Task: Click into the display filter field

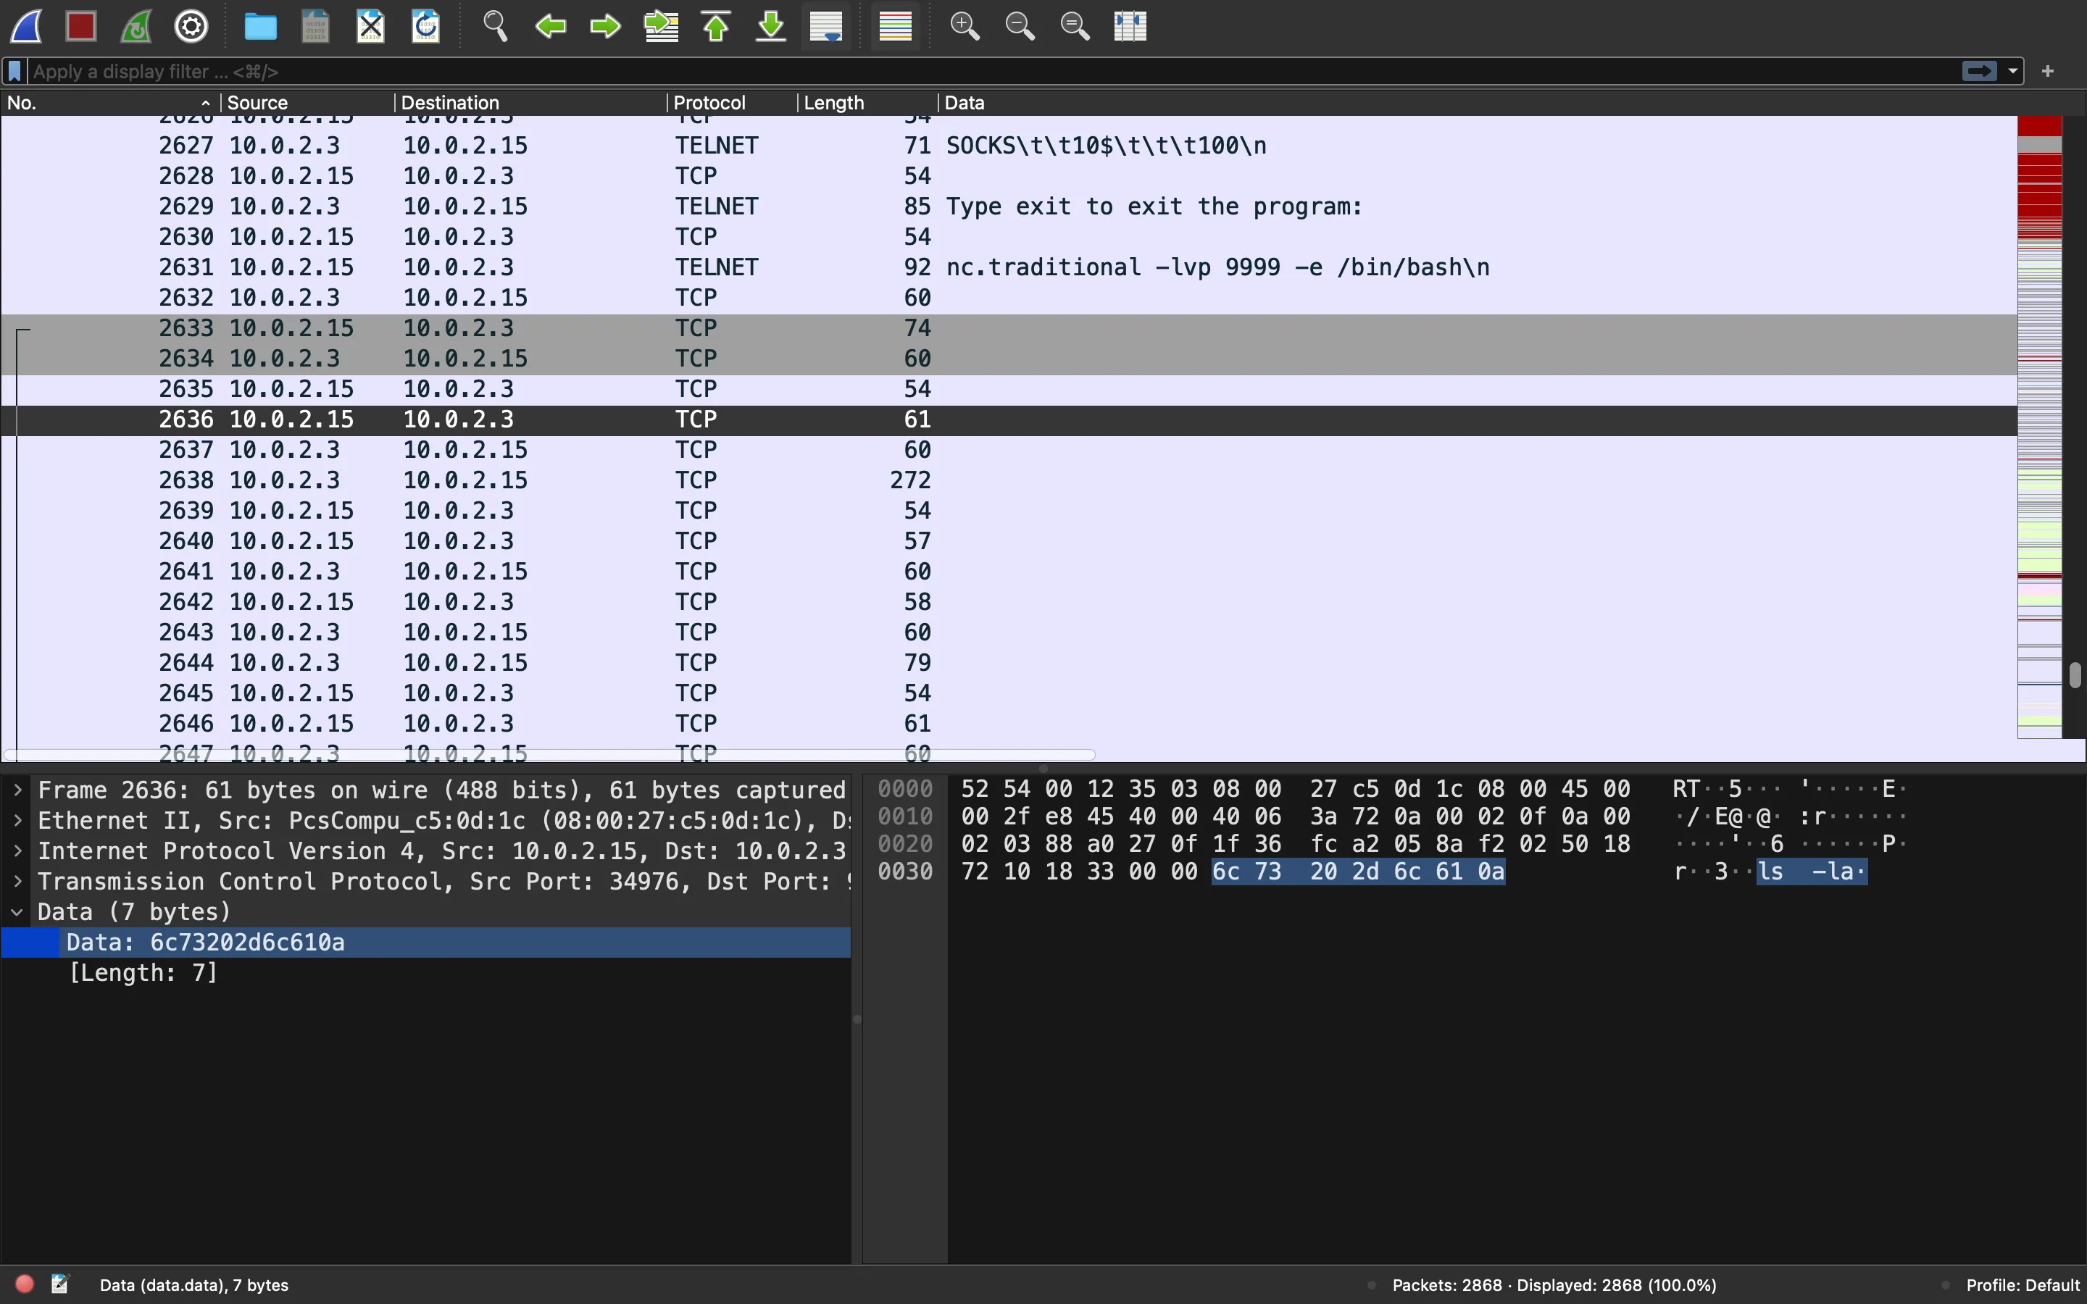Action: (992, 72)
